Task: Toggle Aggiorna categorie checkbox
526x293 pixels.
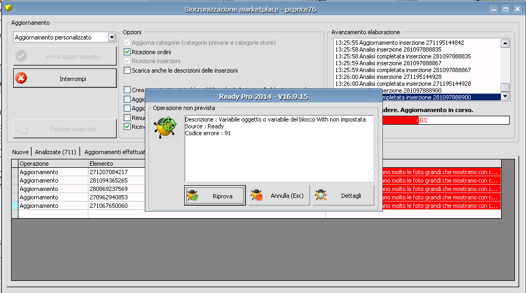Action: tap(127, 43)
